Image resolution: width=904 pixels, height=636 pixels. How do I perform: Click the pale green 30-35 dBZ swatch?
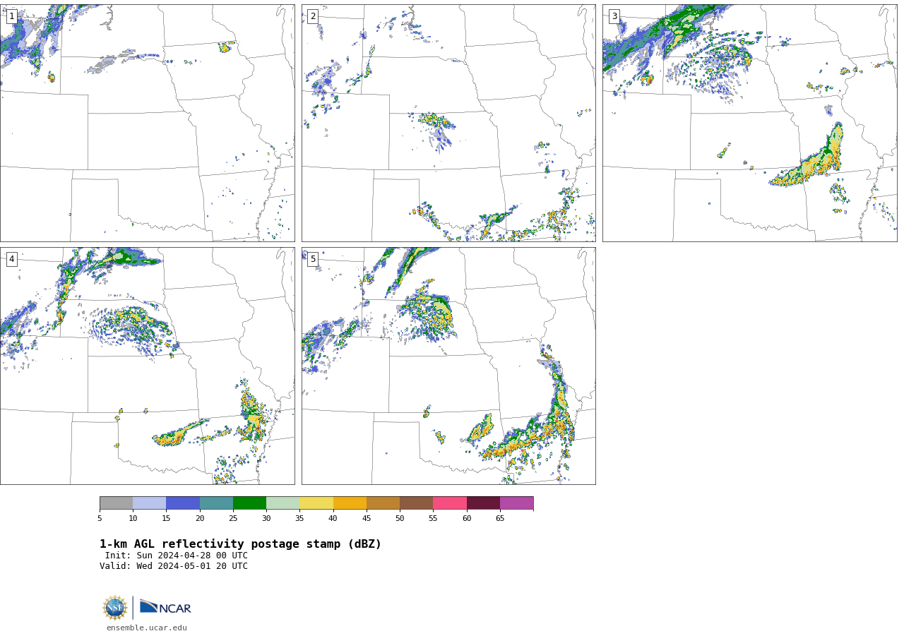[x=282, y=503]
